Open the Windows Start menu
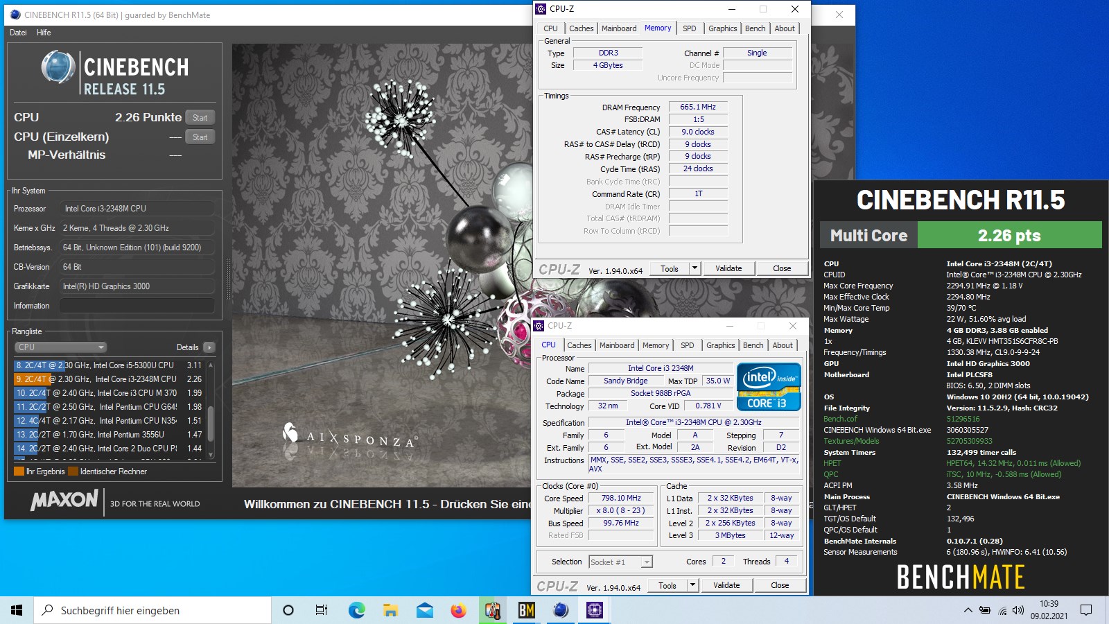This screenshot has height=624, width=1109. 17,610
